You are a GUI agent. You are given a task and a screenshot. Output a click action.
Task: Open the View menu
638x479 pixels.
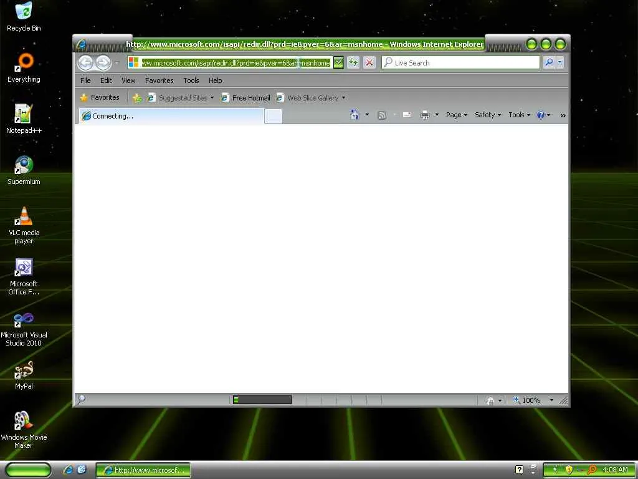[128, 80]
